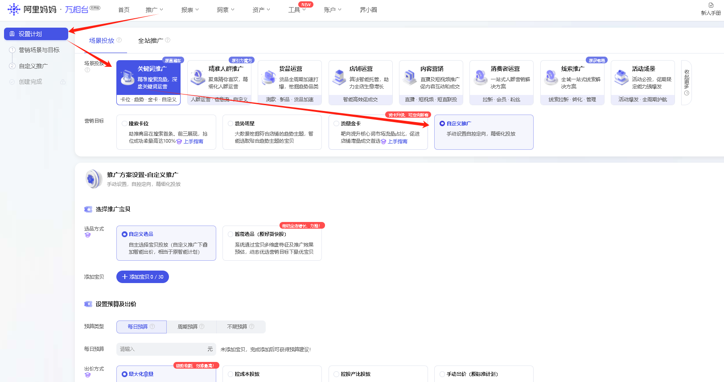Select 智能选品 (原好货快投) radio
724x382 pixels.
[x=230, y=234]
